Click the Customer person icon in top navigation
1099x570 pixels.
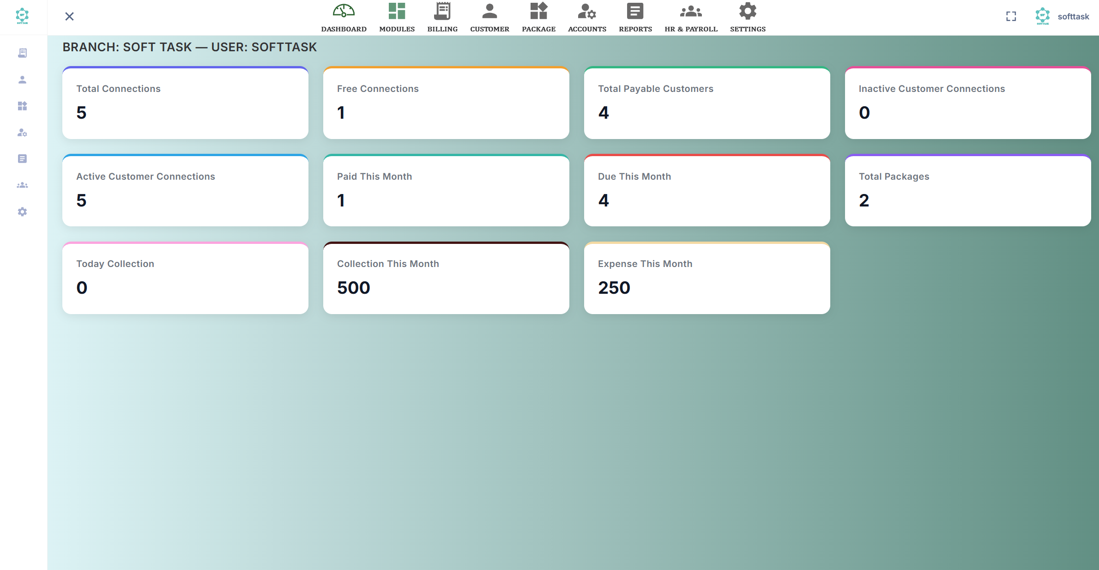pyautogui.click(x=489, y=10)
